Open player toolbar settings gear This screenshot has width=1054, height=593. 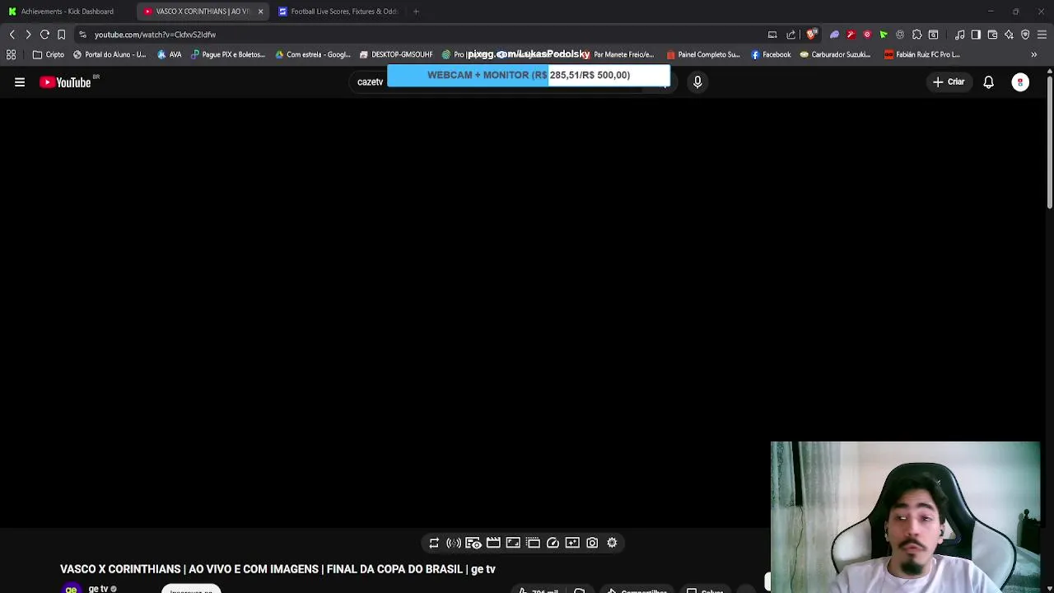[612, 543]
